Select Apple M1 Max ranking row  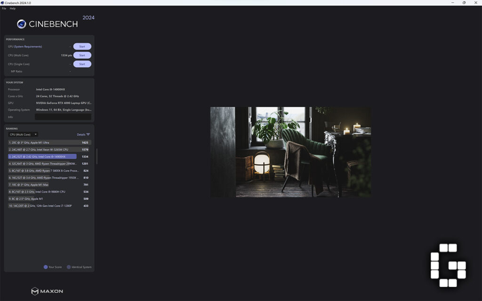[x=49, y=185]
